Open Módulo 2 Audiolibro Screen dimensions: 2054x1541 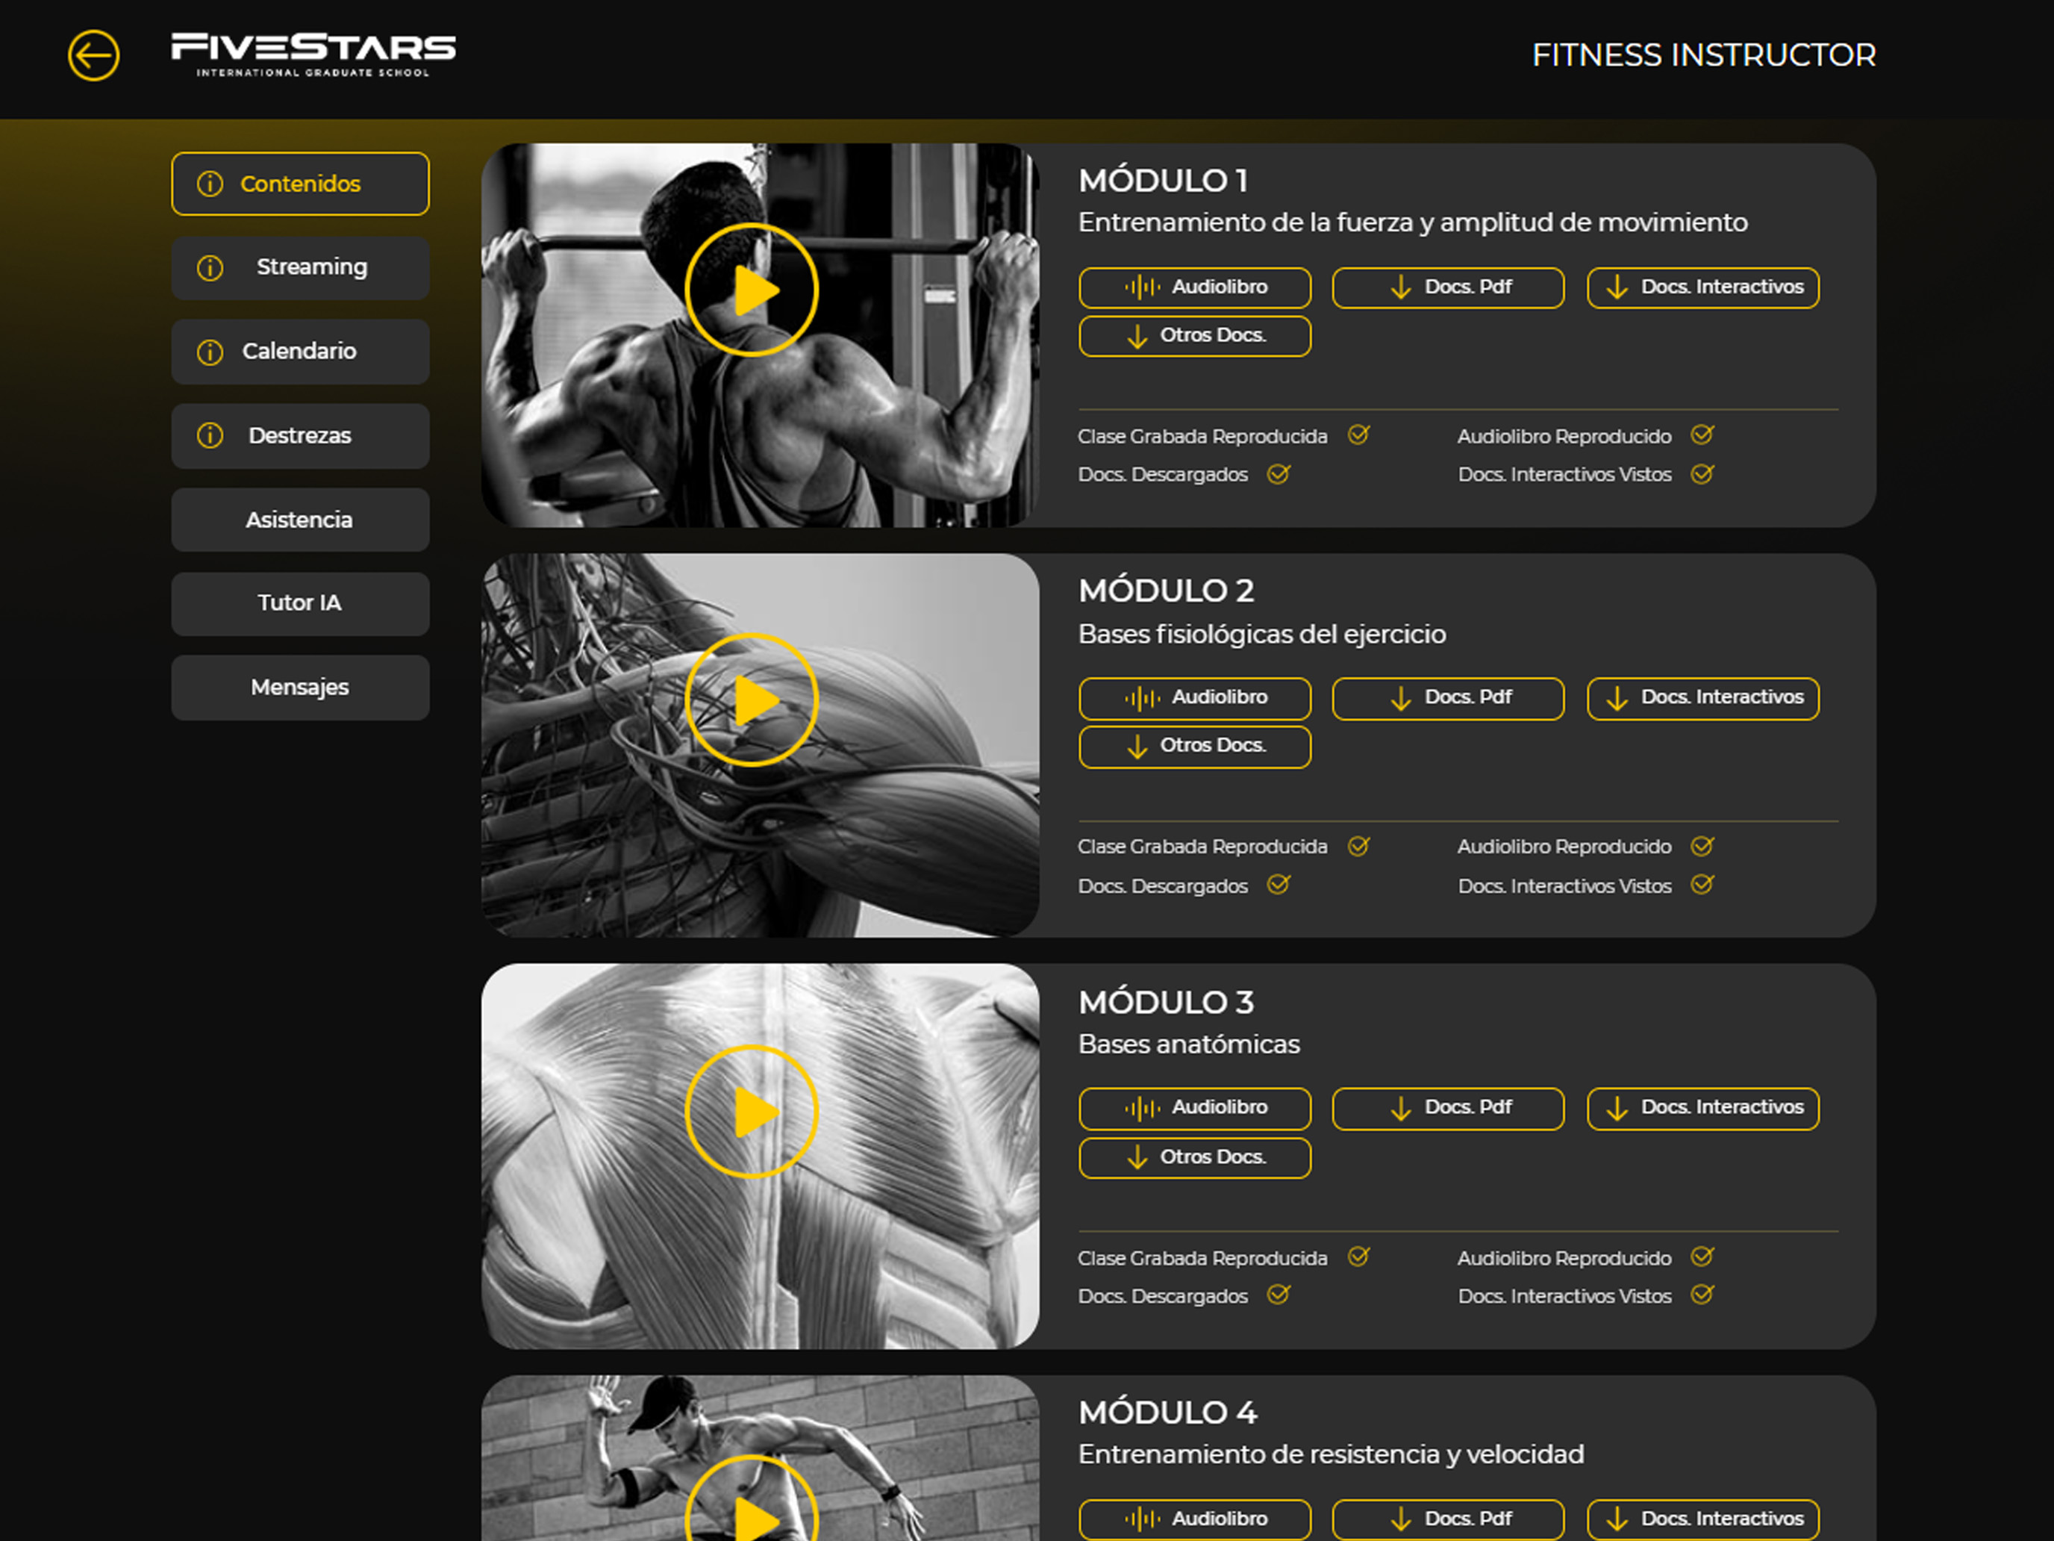point(1195,699)
